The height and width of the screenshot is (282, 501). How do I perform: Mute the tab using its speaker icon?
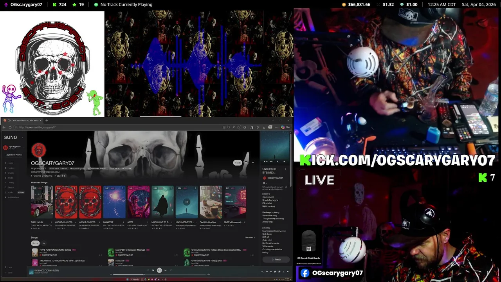point(9,120)
